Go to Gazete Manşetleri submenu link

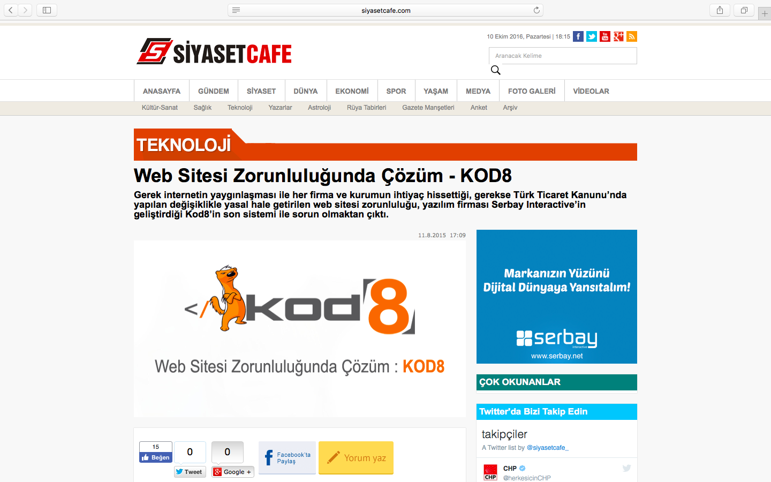[x=428, y=108]
